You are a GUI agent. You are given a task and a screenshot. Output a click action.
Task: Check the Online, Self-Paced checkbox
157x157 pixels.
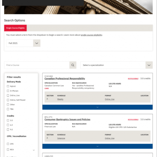pyautogui.click(x=8, y=100)
